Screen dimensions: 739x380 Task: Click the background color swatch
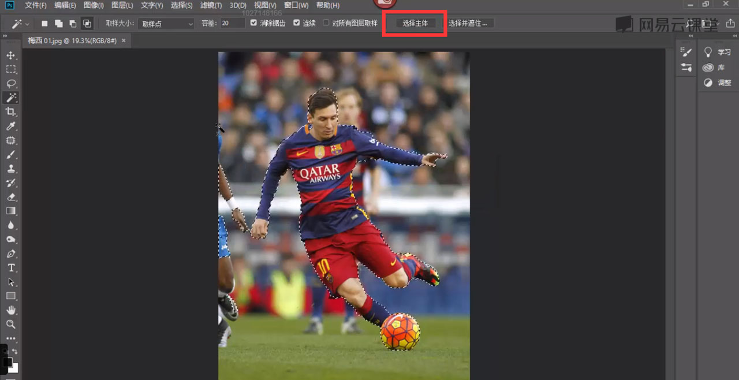[x=14, y=368]
